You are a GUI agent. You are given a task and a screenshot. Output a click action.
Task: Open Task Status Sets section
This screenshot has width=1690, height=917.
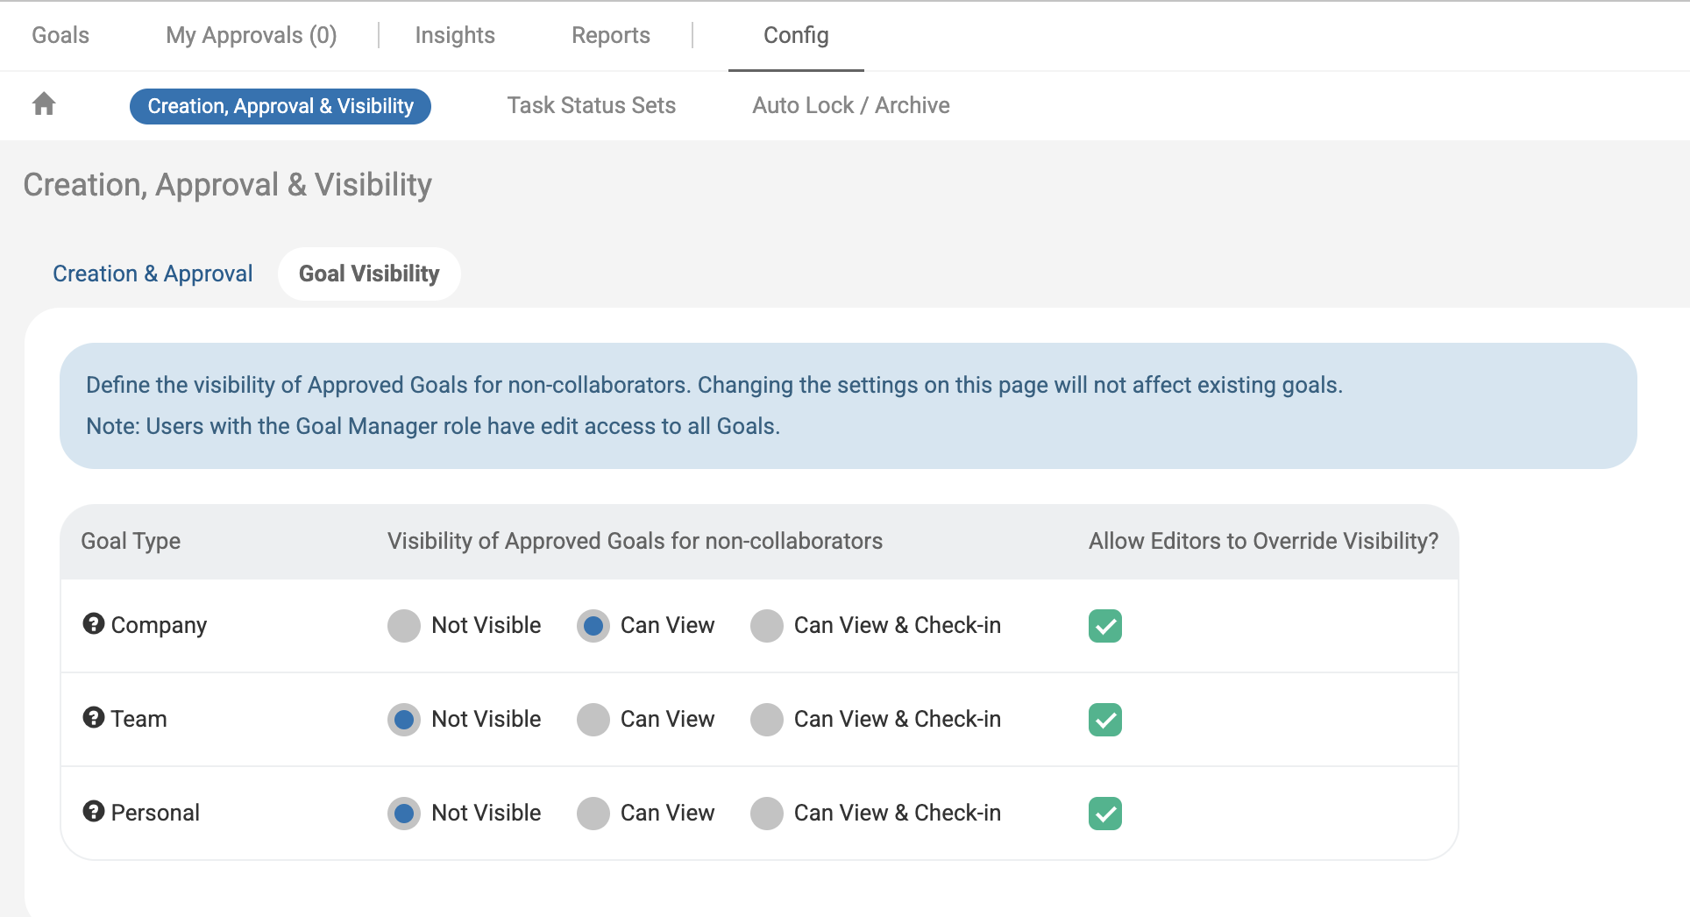pos(591,105)
